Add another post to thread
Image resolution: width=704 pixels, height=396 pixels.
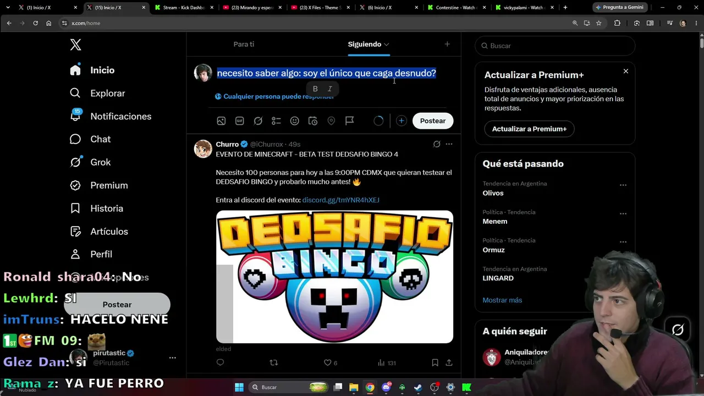402,121
